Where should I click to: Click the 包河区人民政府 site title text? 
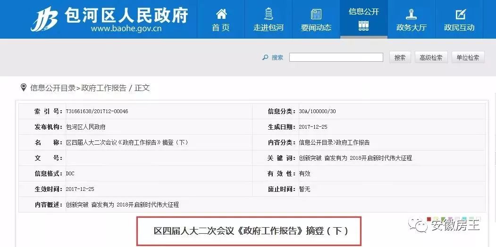coord(126,15)
